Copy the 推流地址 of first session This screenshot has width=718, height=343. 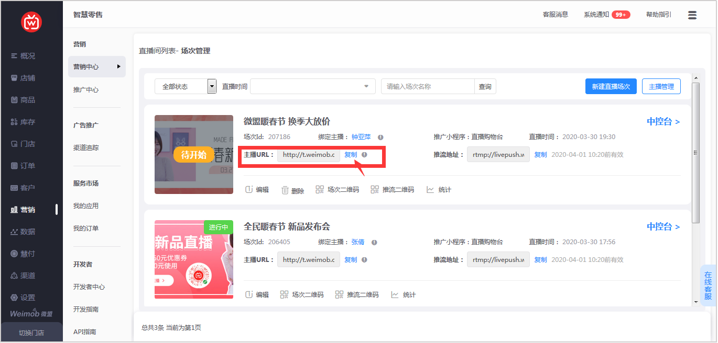click(x=540, y=155)
